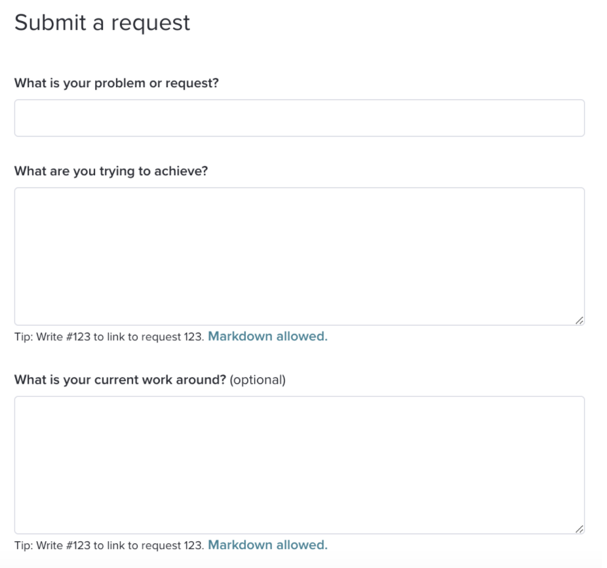
Task: Click the 'Submit a request' heading
Action: tap(102, 22)
